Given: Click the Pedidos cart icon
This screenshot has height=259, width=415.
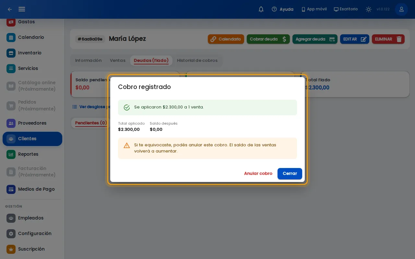Looking at the screenshot, I should [x=11, y=106].
